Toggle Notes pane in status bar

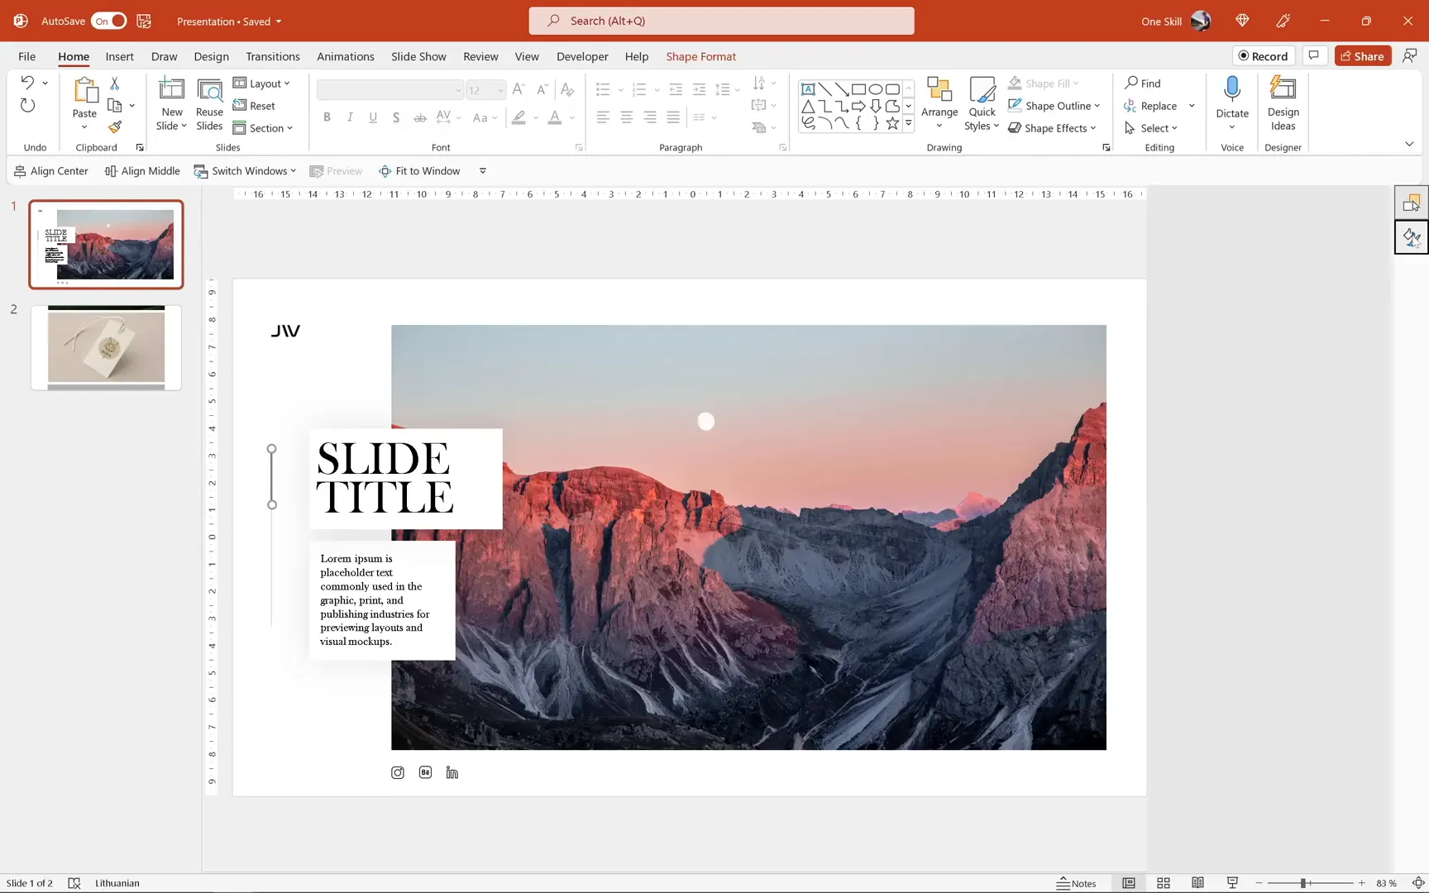tap(1077, 883)
